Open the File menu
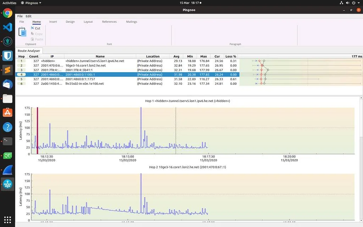Screen dimensions: 363x227 point(20,16)
